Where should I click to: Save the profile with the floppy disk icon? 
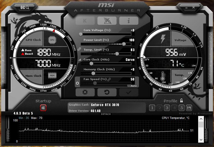[189, 108]
